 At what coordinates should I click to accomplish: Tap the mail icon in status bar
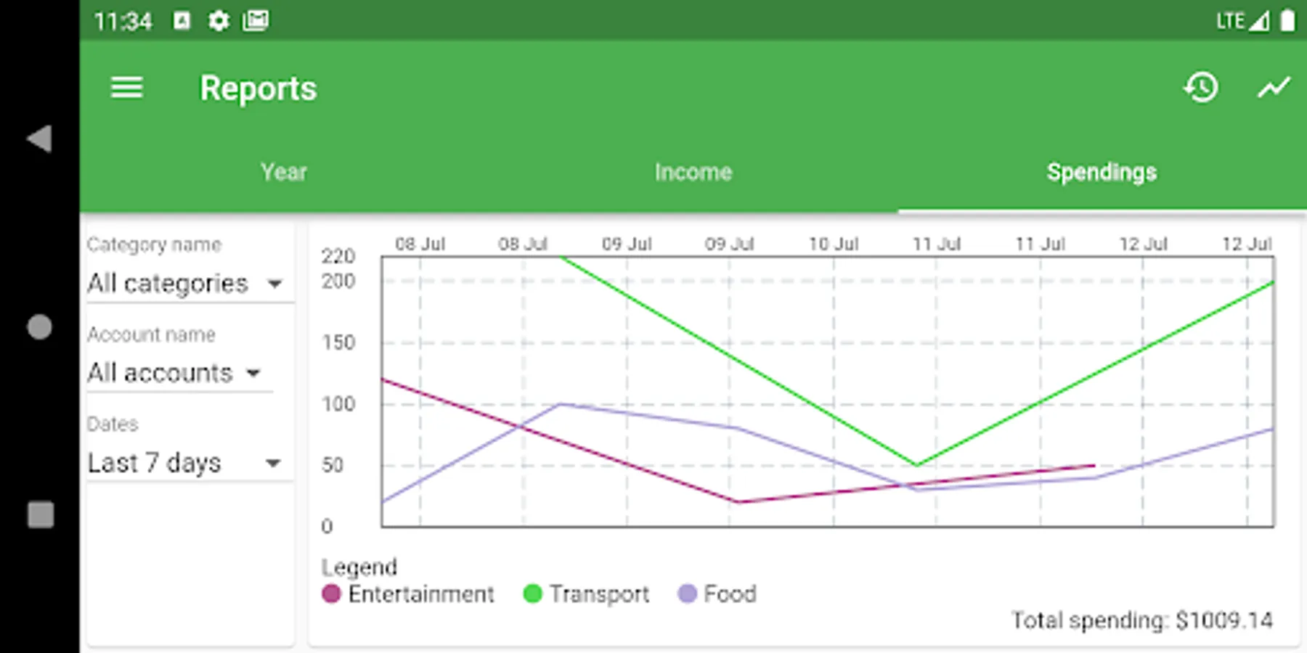point(256,20)
